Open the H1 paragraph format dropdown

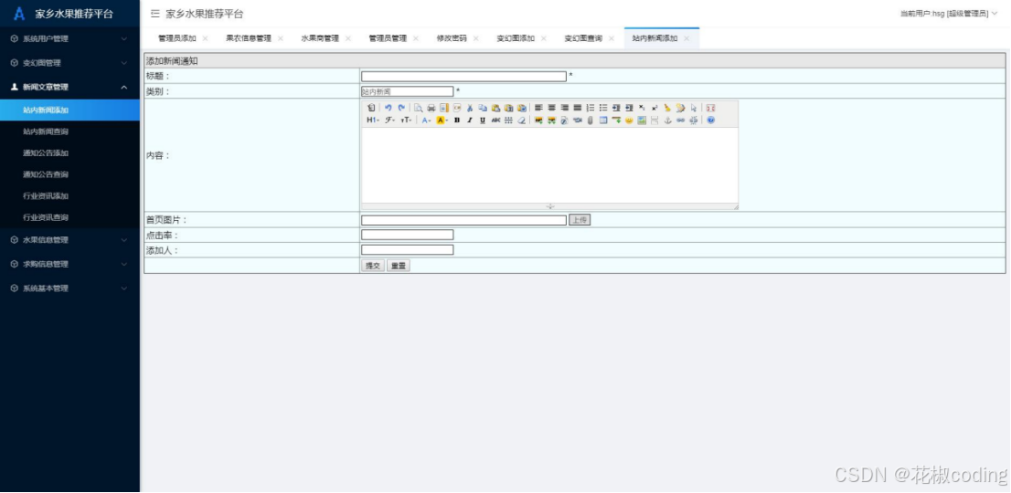point(373,120)
